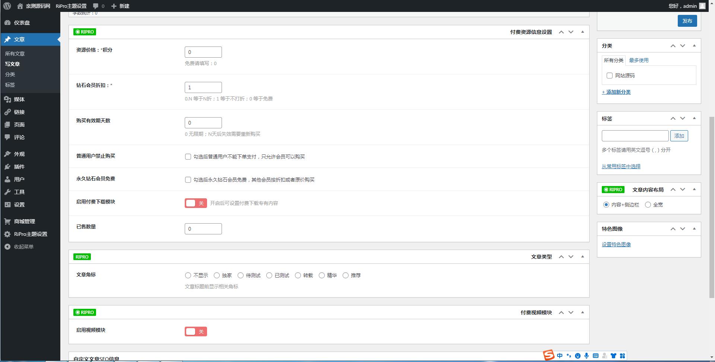This screenshot has height=362, width=715.
Task: Open 外观 appearance from sidebar
Action: pos(19,154)
